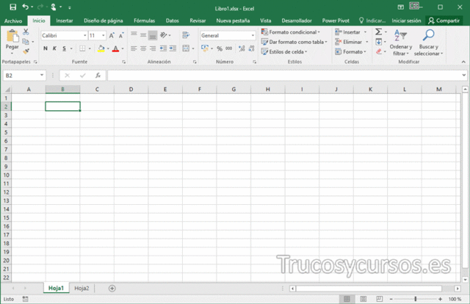This screenshot has height=304, width=470.
Task: Expand Dar formato como tabla menu
Action: click(294, 42)
